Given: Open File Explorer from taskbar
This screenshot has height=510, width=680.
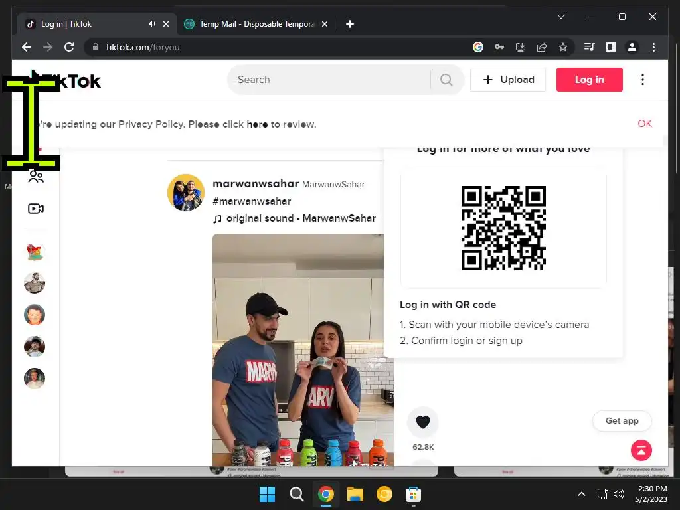Looking at the screenshot, I should coord(355,494).
